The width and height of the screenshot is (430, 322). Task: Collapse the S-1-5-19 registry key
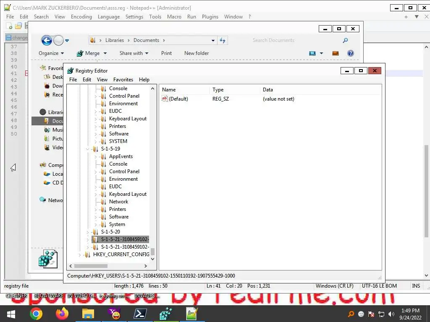click(88, 149)
